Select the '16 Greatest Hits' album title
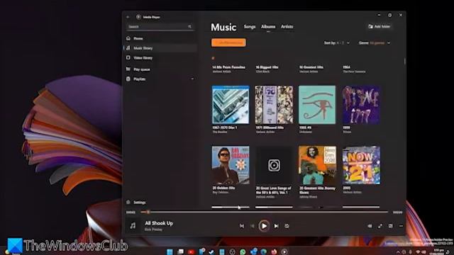The height and width of the screenshot is (255, 454). point(311,67)
